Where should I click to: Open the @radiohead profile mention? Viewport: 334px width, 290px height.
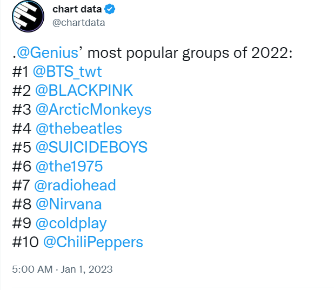point(75,185)
